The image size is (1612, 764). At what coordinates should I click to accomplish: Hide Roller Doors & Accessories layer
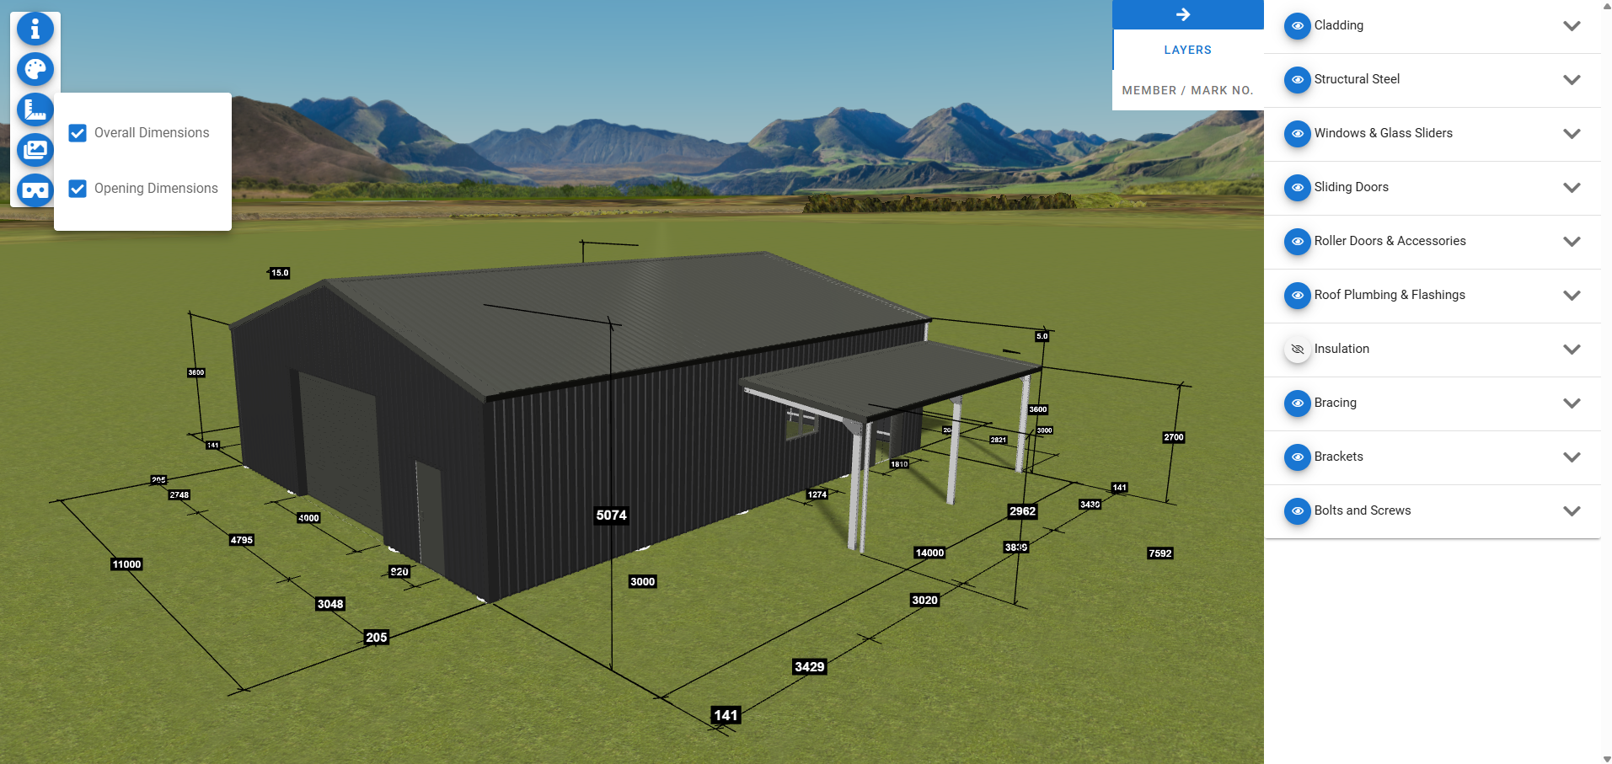pyautogui.click(x=1297, y=242)
